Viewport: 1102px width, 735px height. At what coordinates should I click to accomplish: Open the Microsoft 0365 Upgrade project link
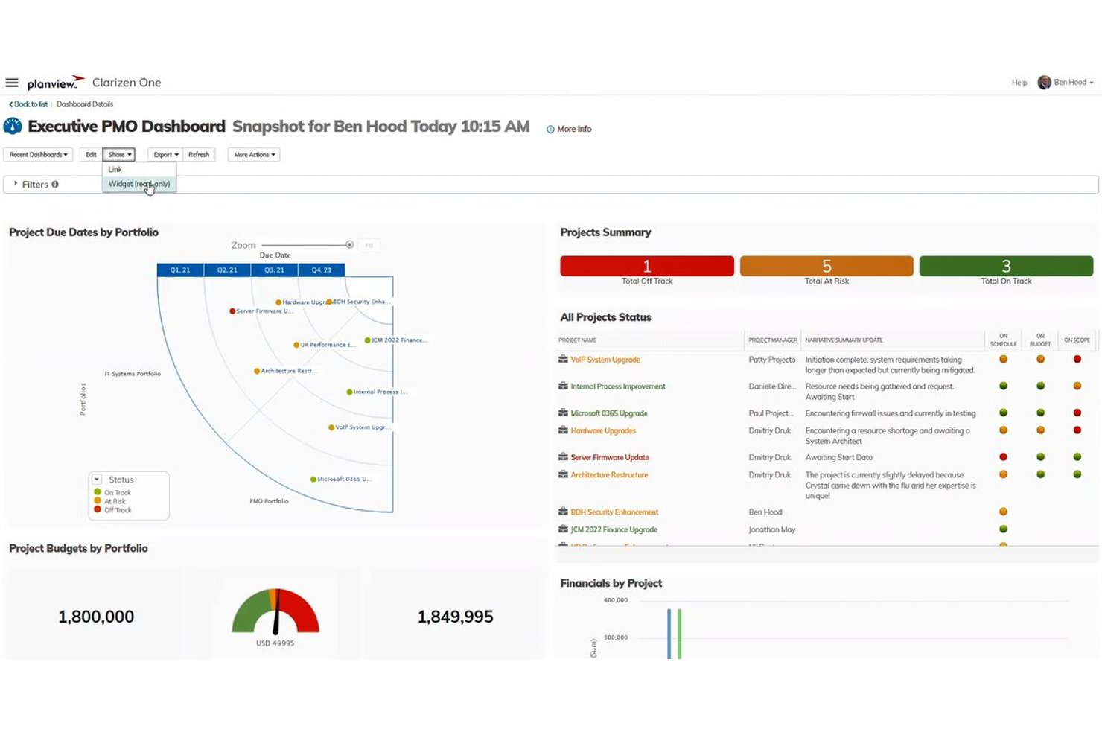tap(609, 413)
